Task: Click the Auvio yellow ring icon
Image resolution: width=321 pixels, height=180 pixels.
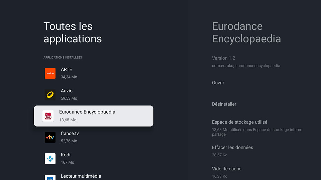Action: coord(50,95)
